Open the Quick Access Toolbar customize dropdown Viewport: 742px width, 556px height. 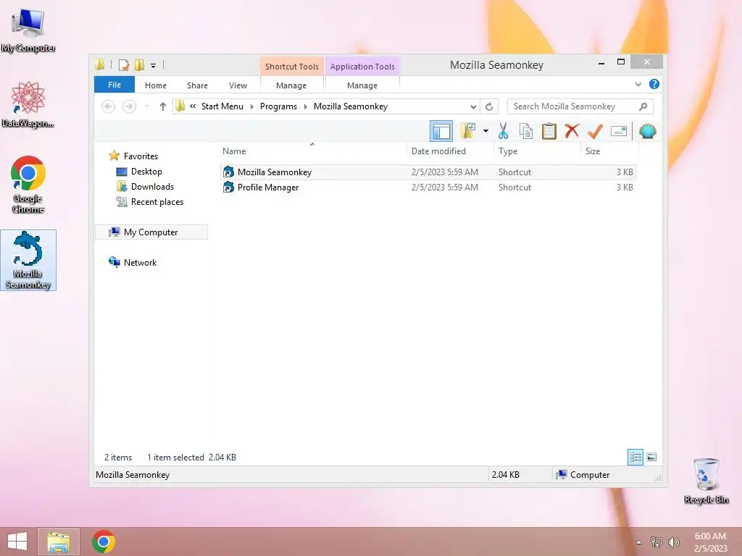click(x=154, y=65)
